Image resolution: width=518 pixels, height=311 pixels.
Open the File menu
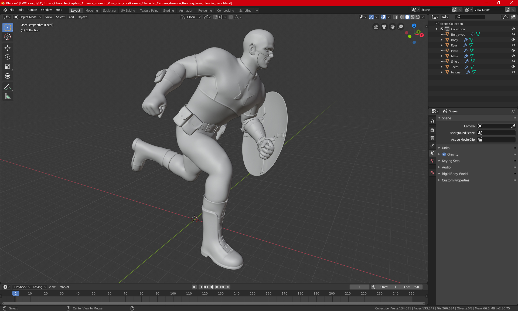(x=12, y=10)
